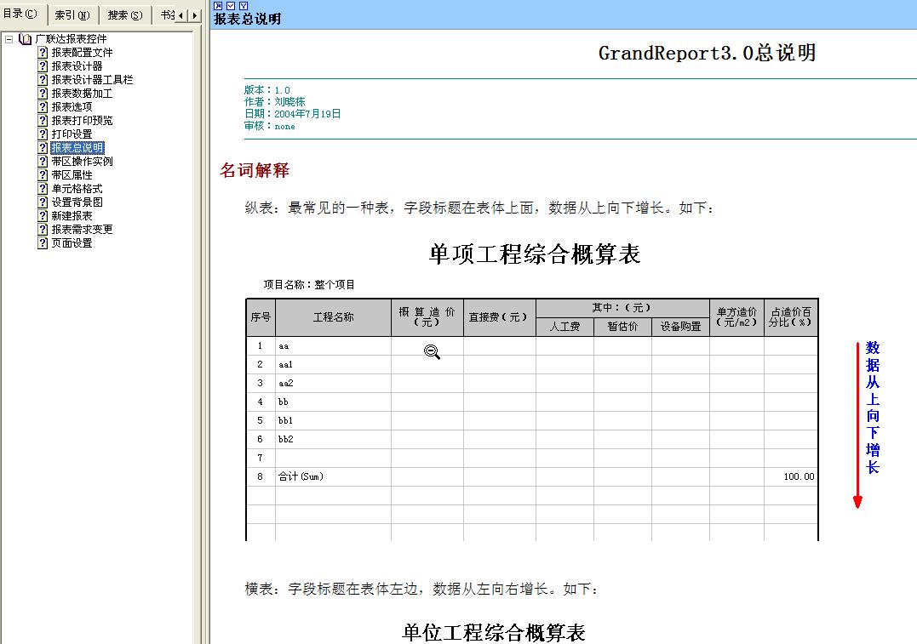Select the 广联达报表控件 root node label
The width and height of the screenshot is (917, 644).
click(x=71, y=39)
